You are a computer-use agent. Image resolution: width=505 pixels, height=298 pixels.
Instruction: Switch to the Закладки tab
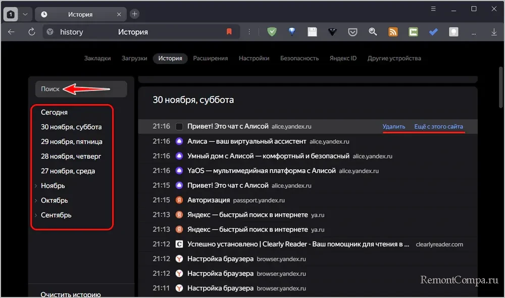pyautogui.click(x=97, y=58)
